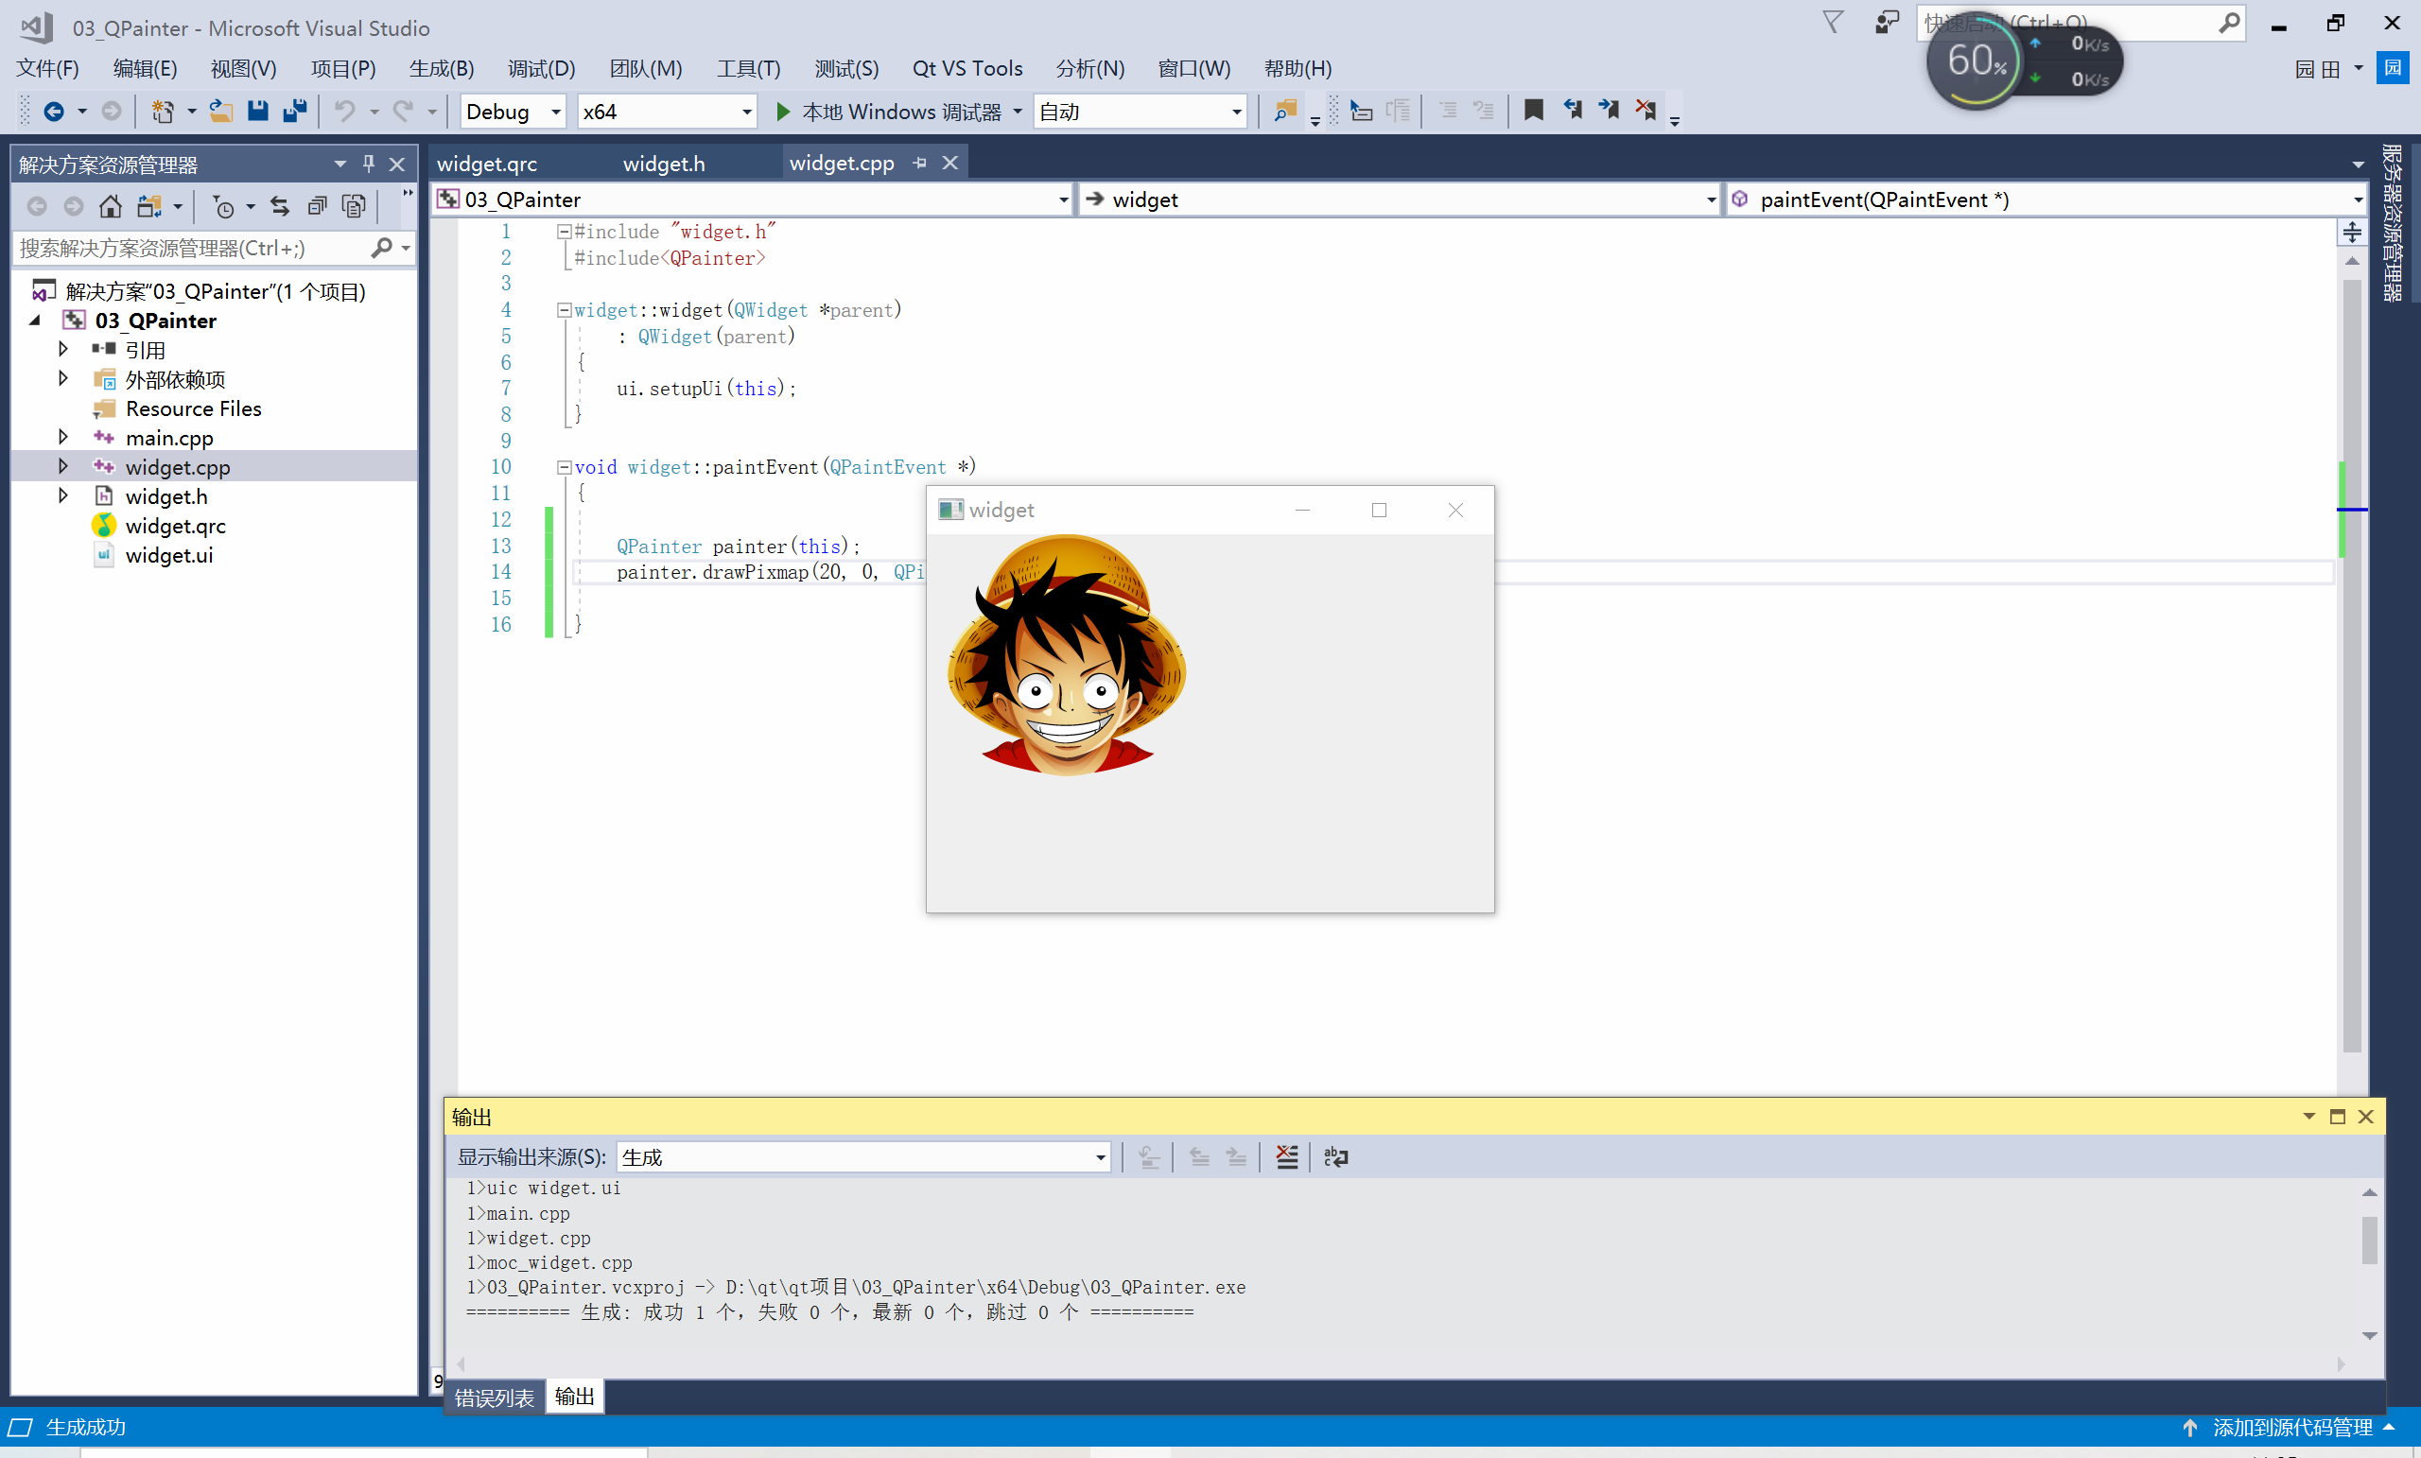Open the Qt VS Tools menu
This screenshot has height=1458, width=2421.
(x=967, y=68)
